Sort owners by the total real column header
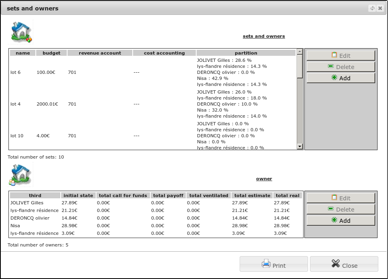 [x=287, y=196]
